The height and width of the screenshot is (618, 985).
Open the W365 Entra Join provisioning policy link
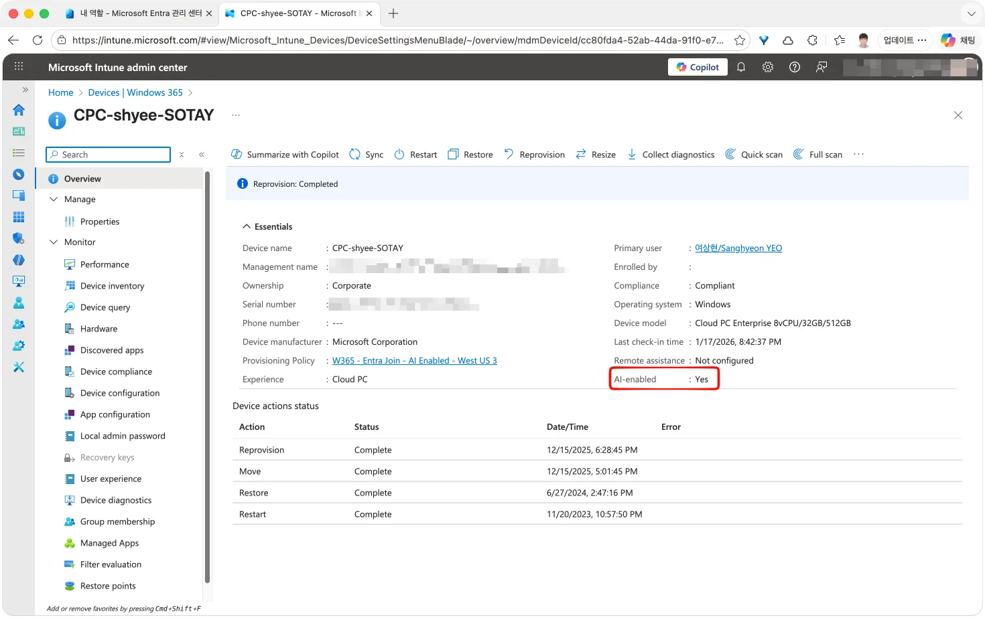[414, 361]
